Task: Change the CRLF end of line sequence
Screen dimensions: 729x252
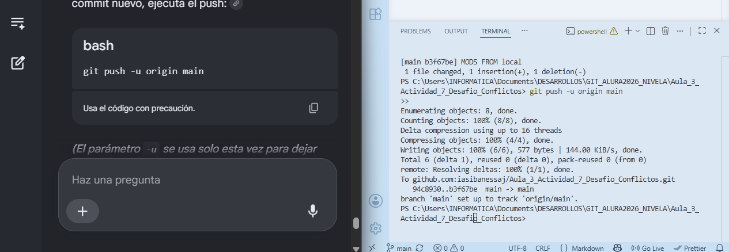Action: click(x=543, y=248)
